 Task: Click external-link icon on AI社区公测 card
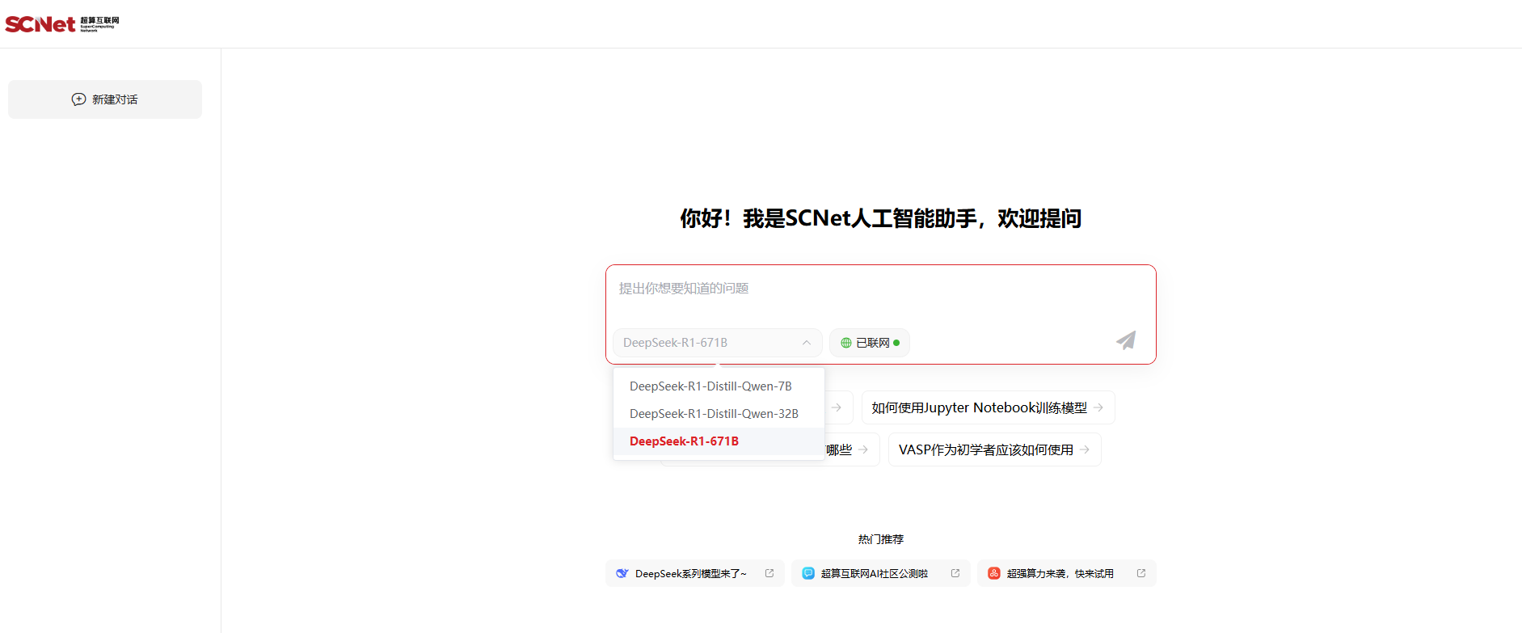(955, 573)
